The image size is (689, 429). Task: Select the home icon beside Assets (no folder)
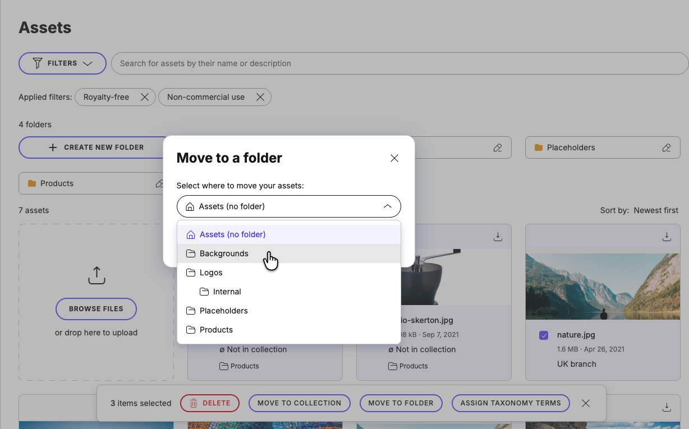point(191,234)
